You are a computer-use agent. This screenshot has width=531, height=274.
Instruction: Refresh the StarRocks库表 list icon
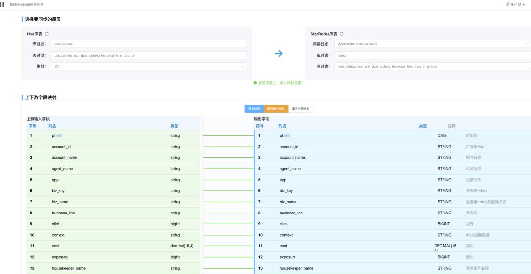click(342, 34)
